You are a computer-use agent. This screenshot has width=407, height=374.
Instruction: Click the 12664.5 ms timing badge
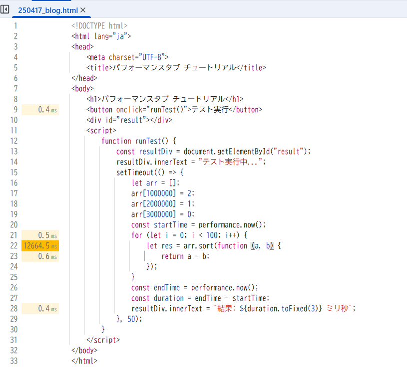click(40, 246)
